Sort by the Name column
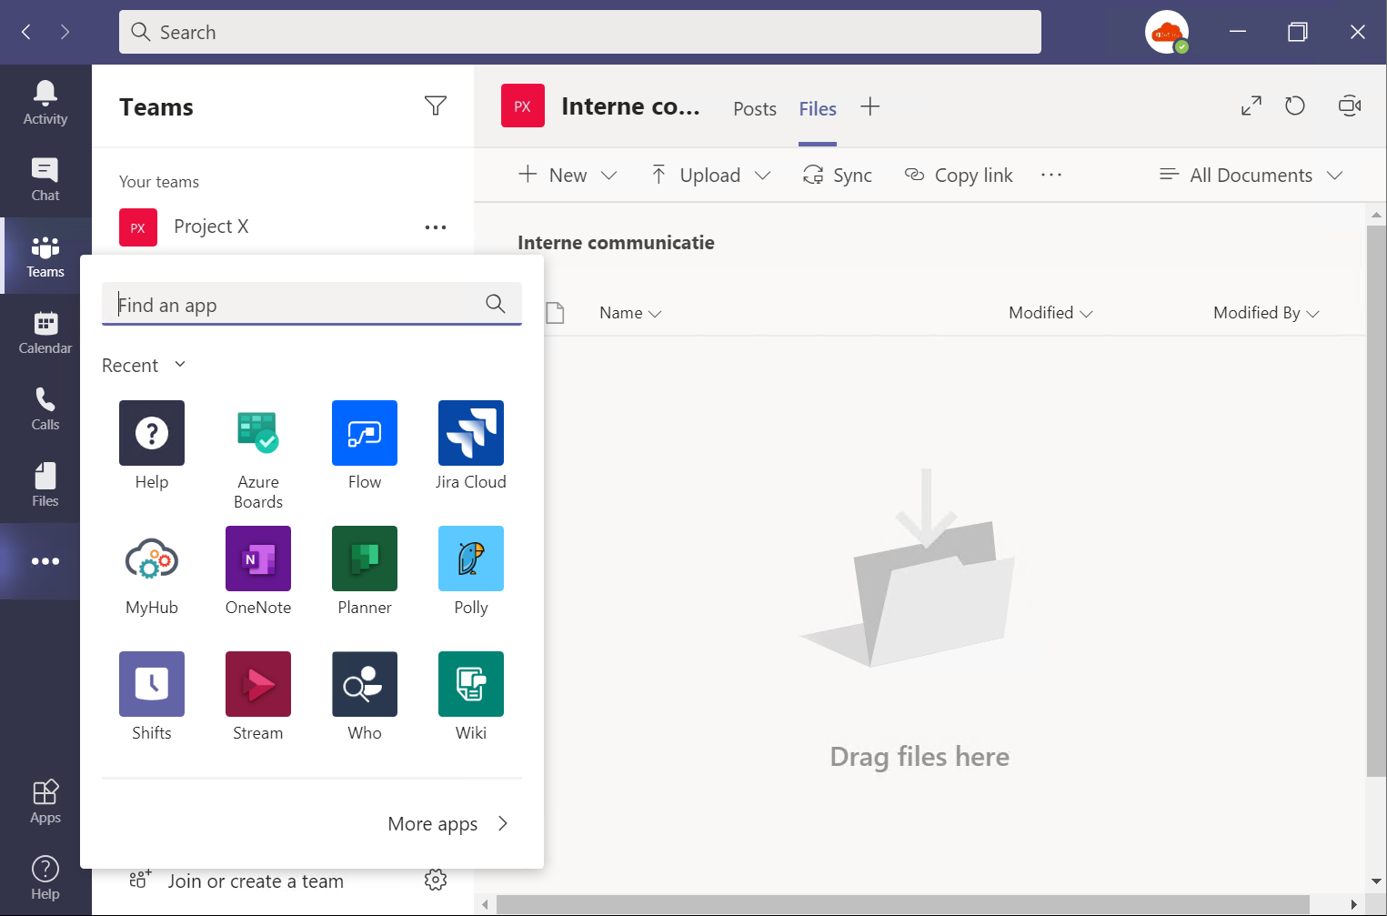This screenshot has width=1387, height=916. [x=630, y=313]
